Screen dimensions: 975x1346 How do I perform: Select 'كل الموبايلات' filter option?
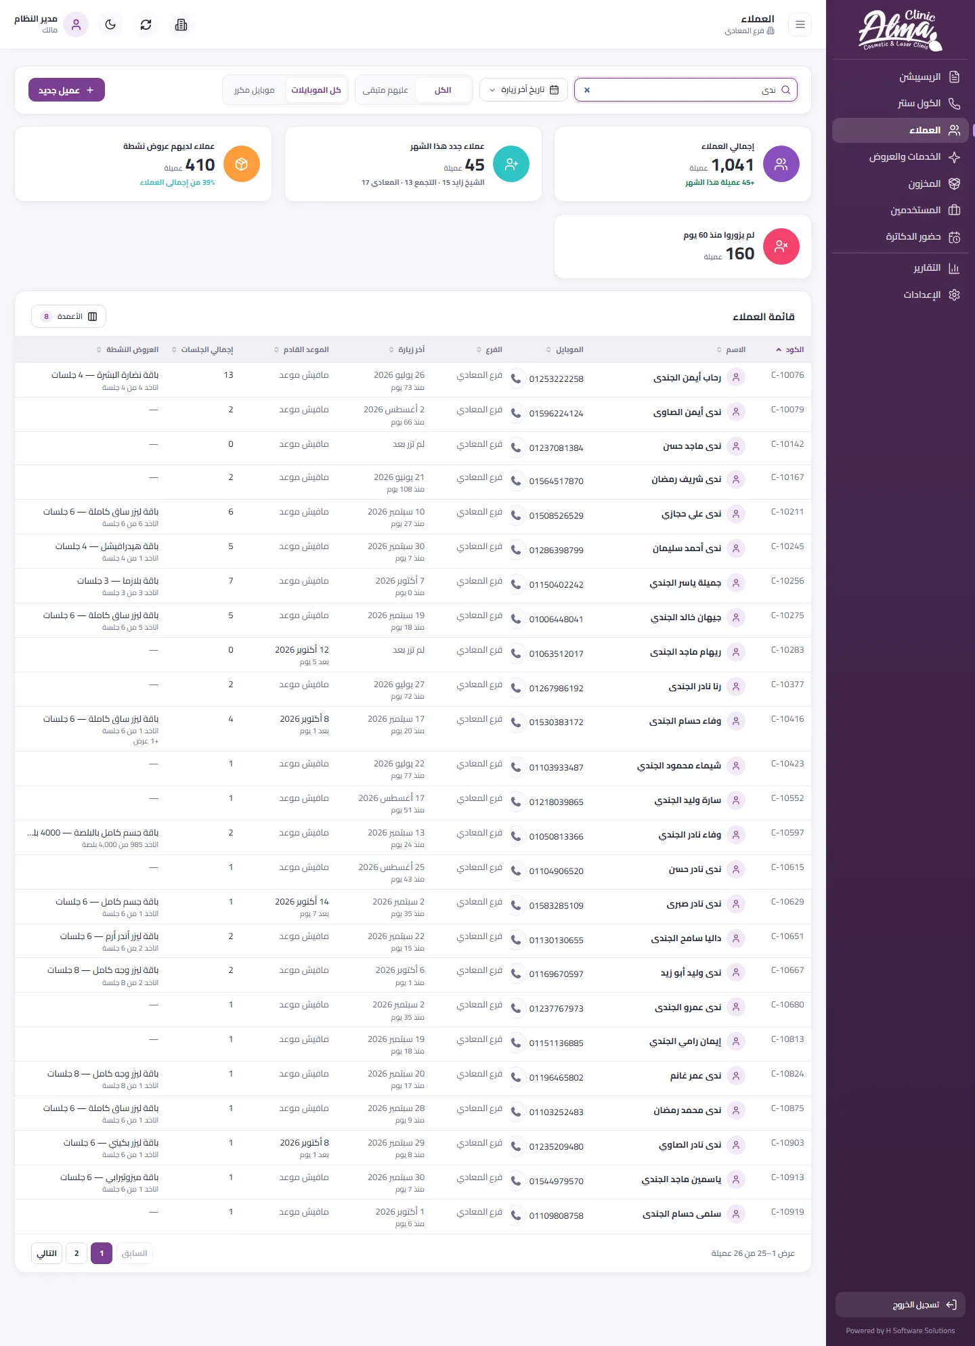click(x=316, y=90)
